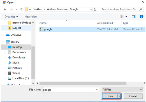Refresh the folder contents
Viewport: 146px width, 102px height.
pos(95,9)
